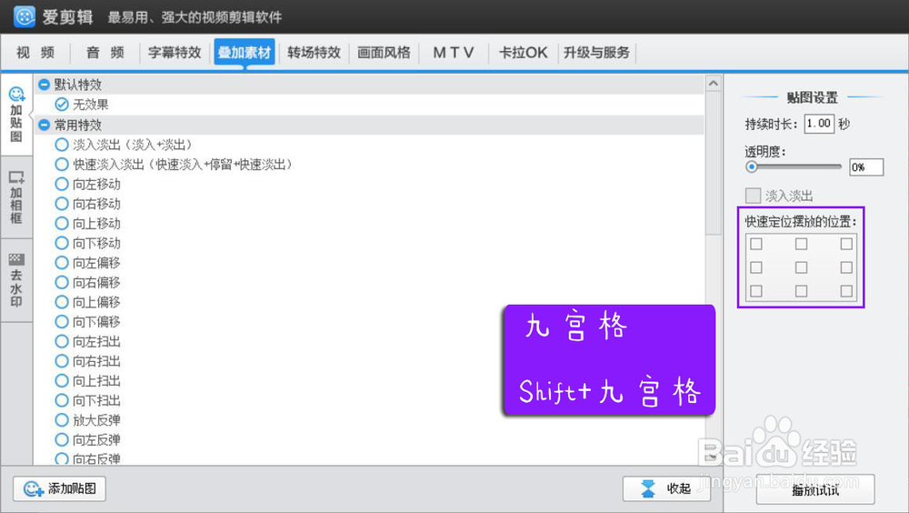The width and height of the screenshot is (909, 513).
Task: Collapse the 常用特效 group
Action: click(x=44, y=125)
